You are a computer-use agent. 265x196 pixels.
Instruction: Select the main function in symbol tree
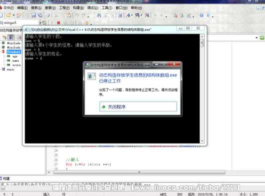point(10,69)
